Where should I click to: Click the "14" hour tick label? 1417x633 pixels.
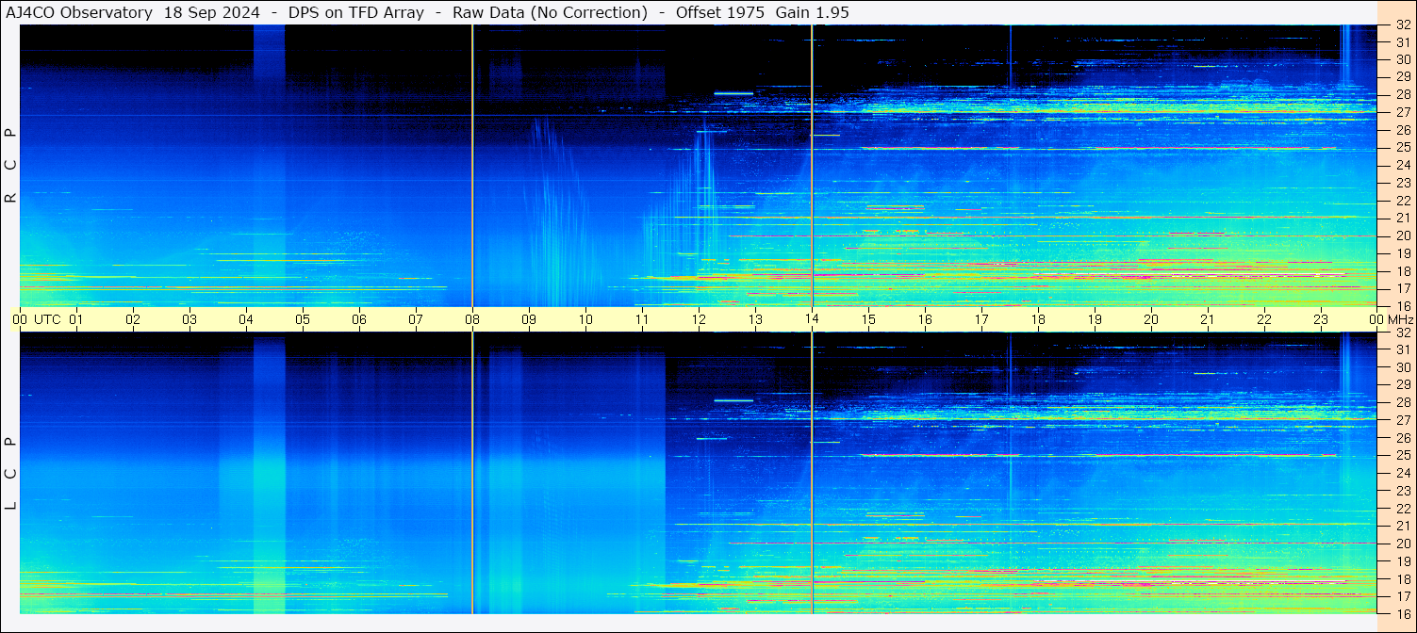pos(812,319)
